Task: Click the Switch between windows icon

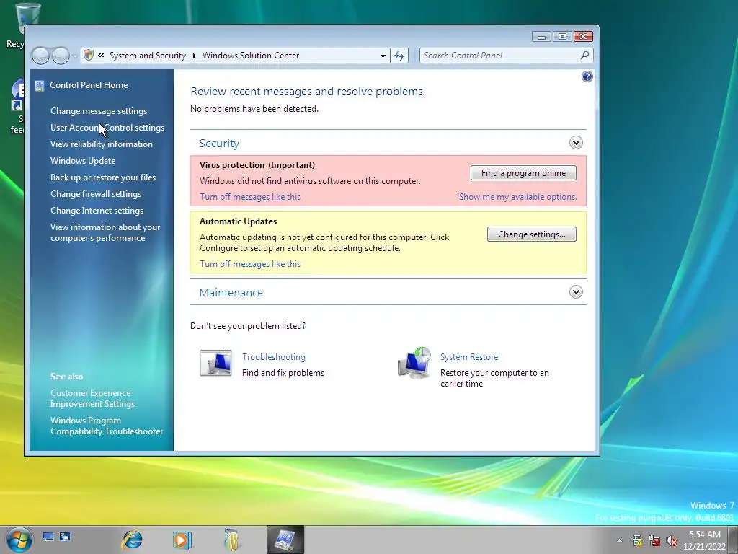Action: tap(65, 536)
